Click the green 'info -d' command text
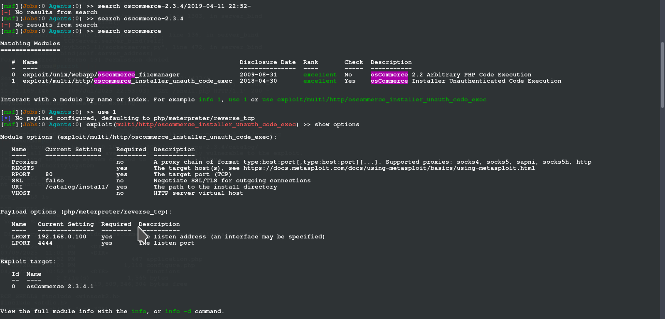The image size is (665, 319). (x=178, y=312)
